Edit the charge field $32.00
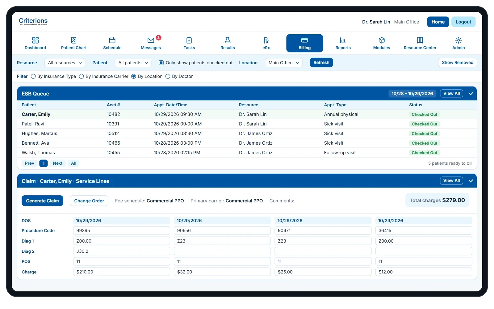This screenshot has width=494, height=309. pyautogui.click(x=222, y=272)
